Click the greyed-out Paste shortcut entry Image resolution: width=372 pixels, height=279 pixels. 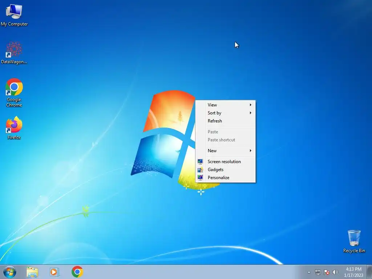(225, 140)
